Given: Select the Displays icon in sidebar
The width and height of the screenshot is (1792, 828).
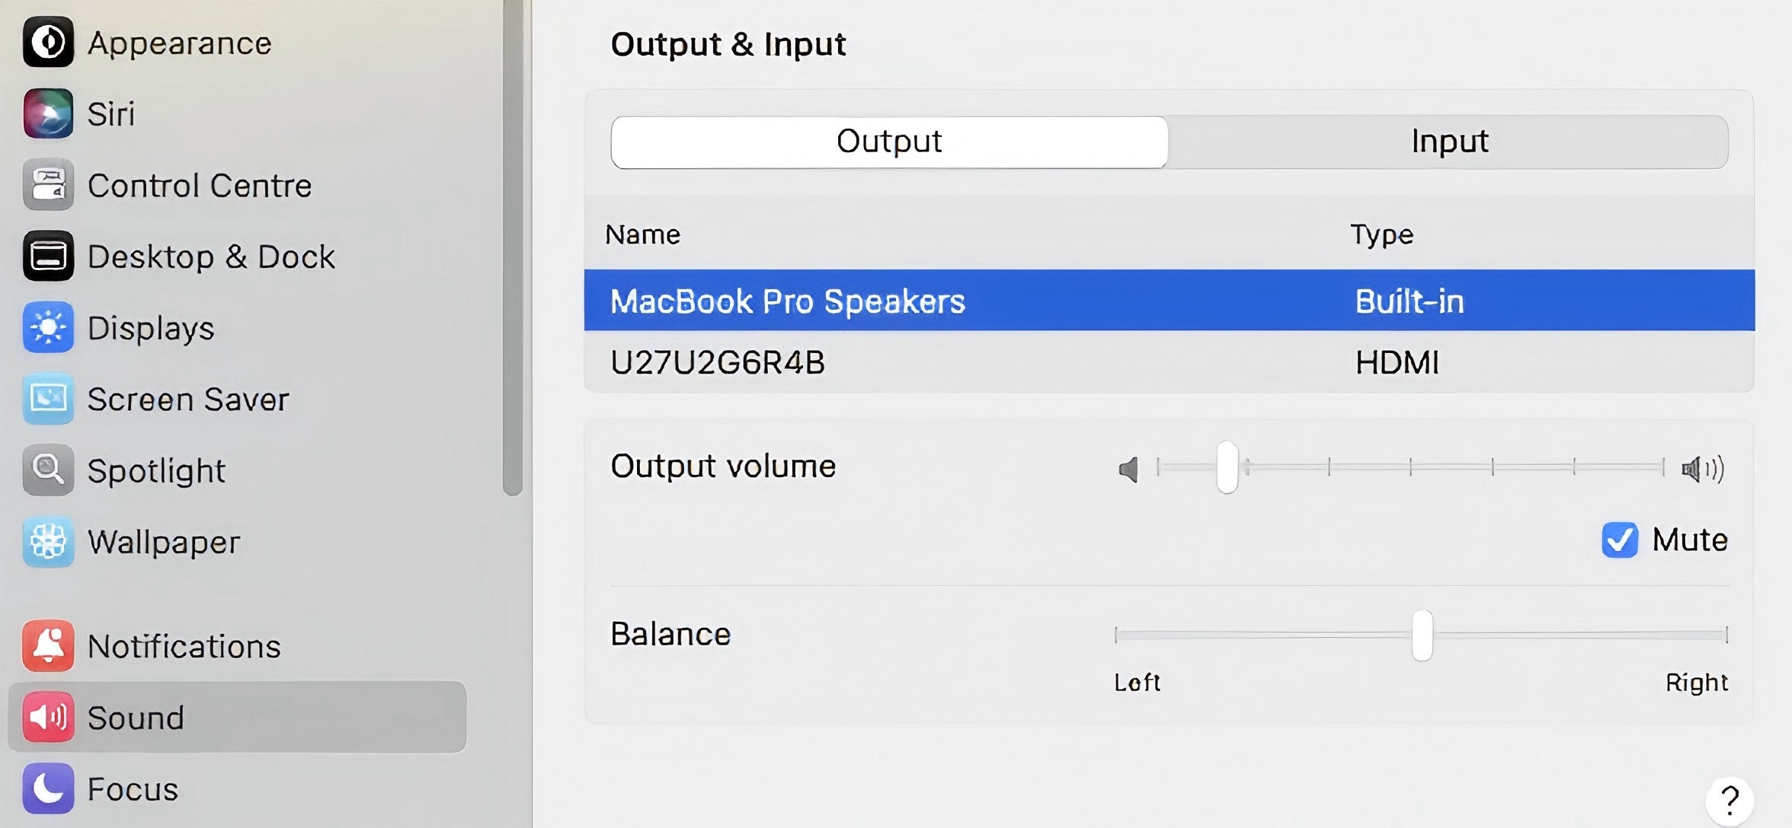Looking at the screenshot, I should tap(48, 327).
